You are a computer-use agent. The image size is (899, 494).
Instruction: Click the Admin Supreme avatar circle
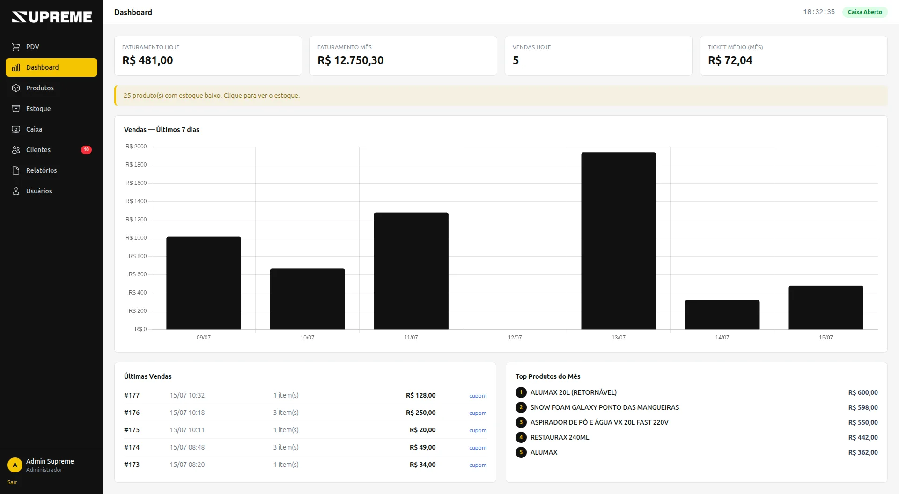[x=15, y=465]
